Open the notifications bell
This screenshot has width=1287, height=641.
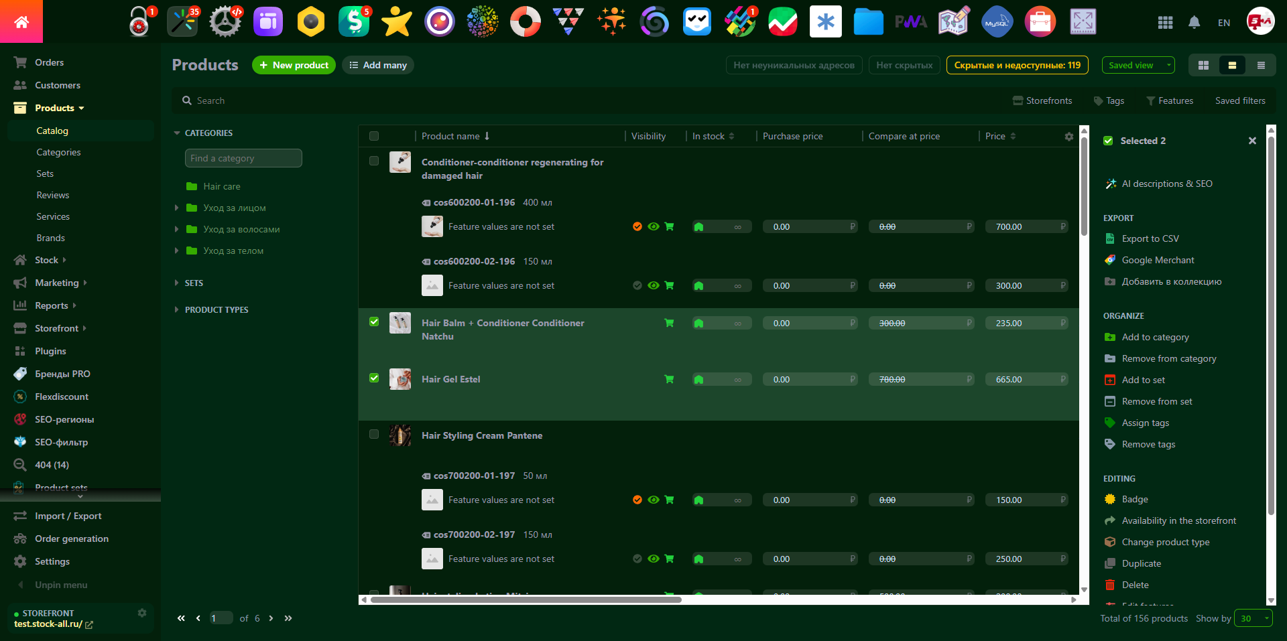point(1194,22)
